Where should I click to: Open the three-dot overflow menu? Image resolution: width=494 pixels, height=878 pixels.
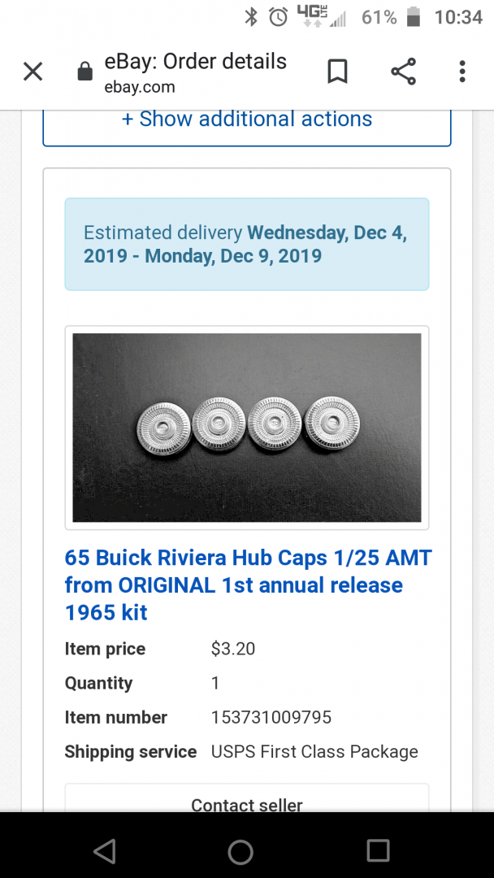pyautogui.click(x=461, y=72)
